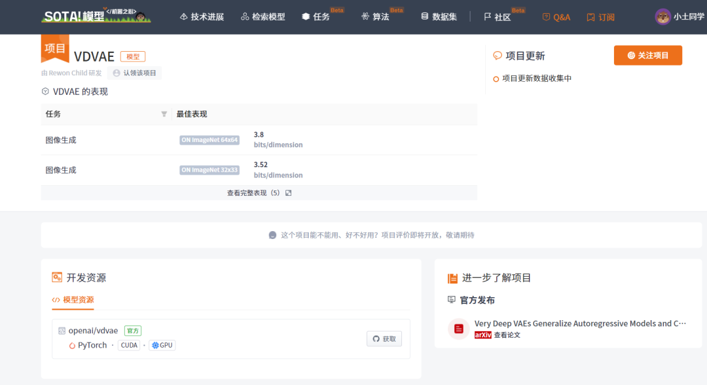Click the red paper document icon
This screenshot has width=707, height=385.
(x=458, y=329)
